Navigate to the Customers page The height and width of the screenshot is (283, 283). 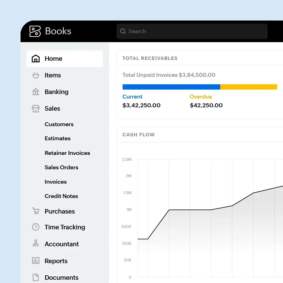point(59,124)
